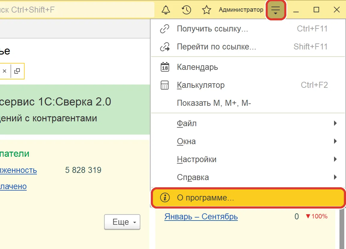The height and width of the screenshot is (249, 346).
Task: Open Календарь from the menu
Action: pyautogui.click(x=248, y=67)
